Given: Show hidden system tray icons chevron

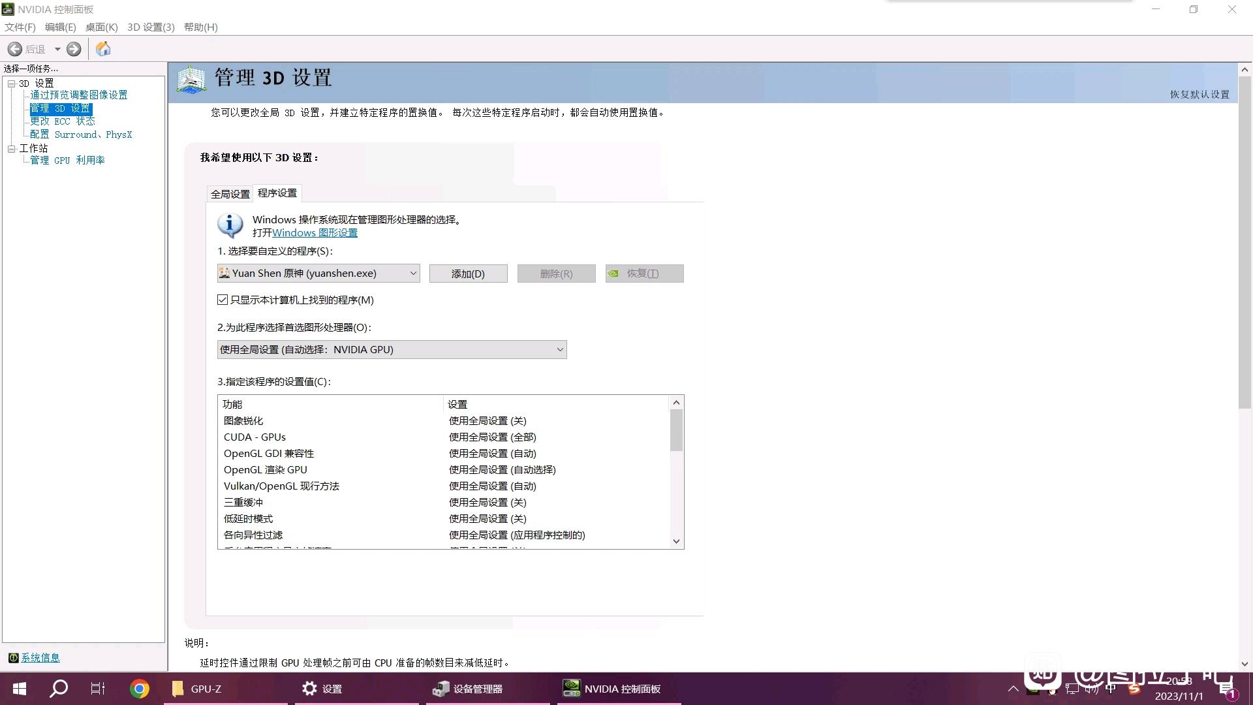Looking at the screenshot, I should (1013, 689).
